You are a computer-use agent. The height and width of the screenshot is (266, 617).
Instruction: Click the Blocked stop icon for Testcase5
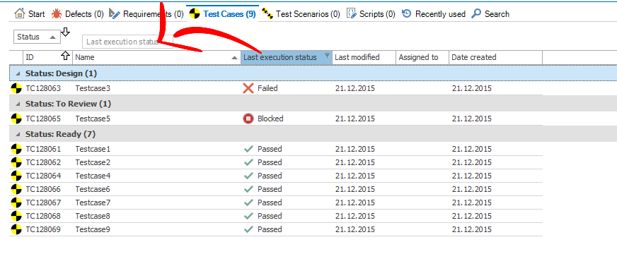click(248, 119)
